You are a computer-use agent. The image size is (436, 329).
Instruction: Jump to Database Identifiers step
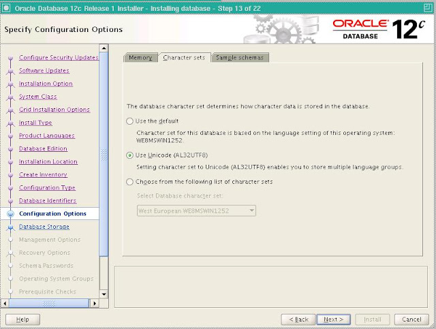coord(48,201)
